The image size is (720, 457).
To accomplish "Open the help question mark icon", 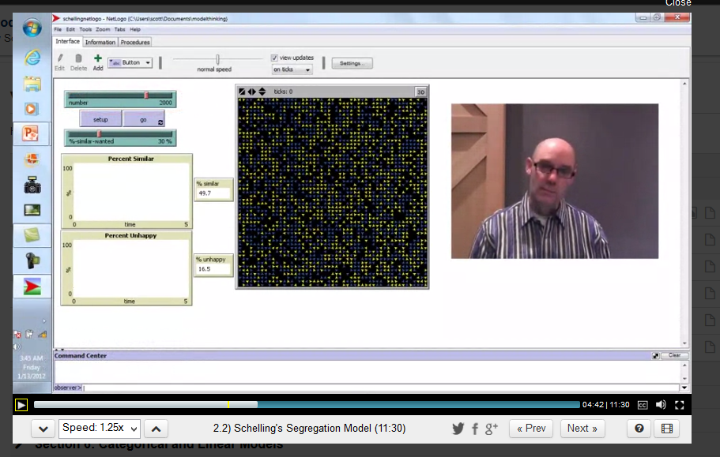I will click(x=639, y=429).
